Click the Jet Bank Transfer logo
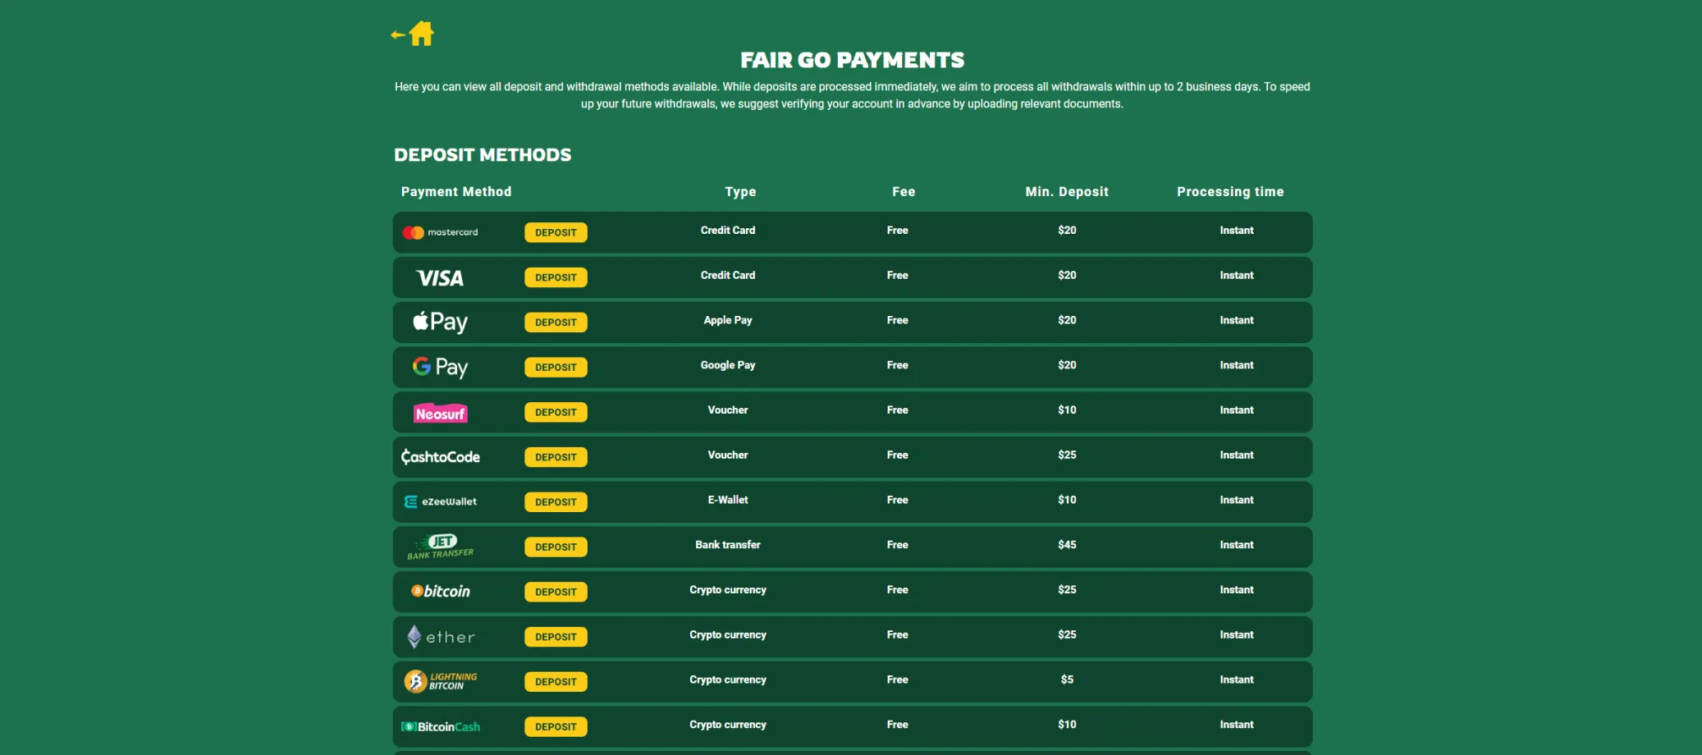The width and height of the screenshot is (1702, 755). [440, 547]
